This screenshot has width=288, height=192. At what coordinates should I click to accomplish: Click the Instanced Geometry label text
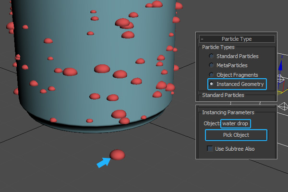click(x=240, y=84)
